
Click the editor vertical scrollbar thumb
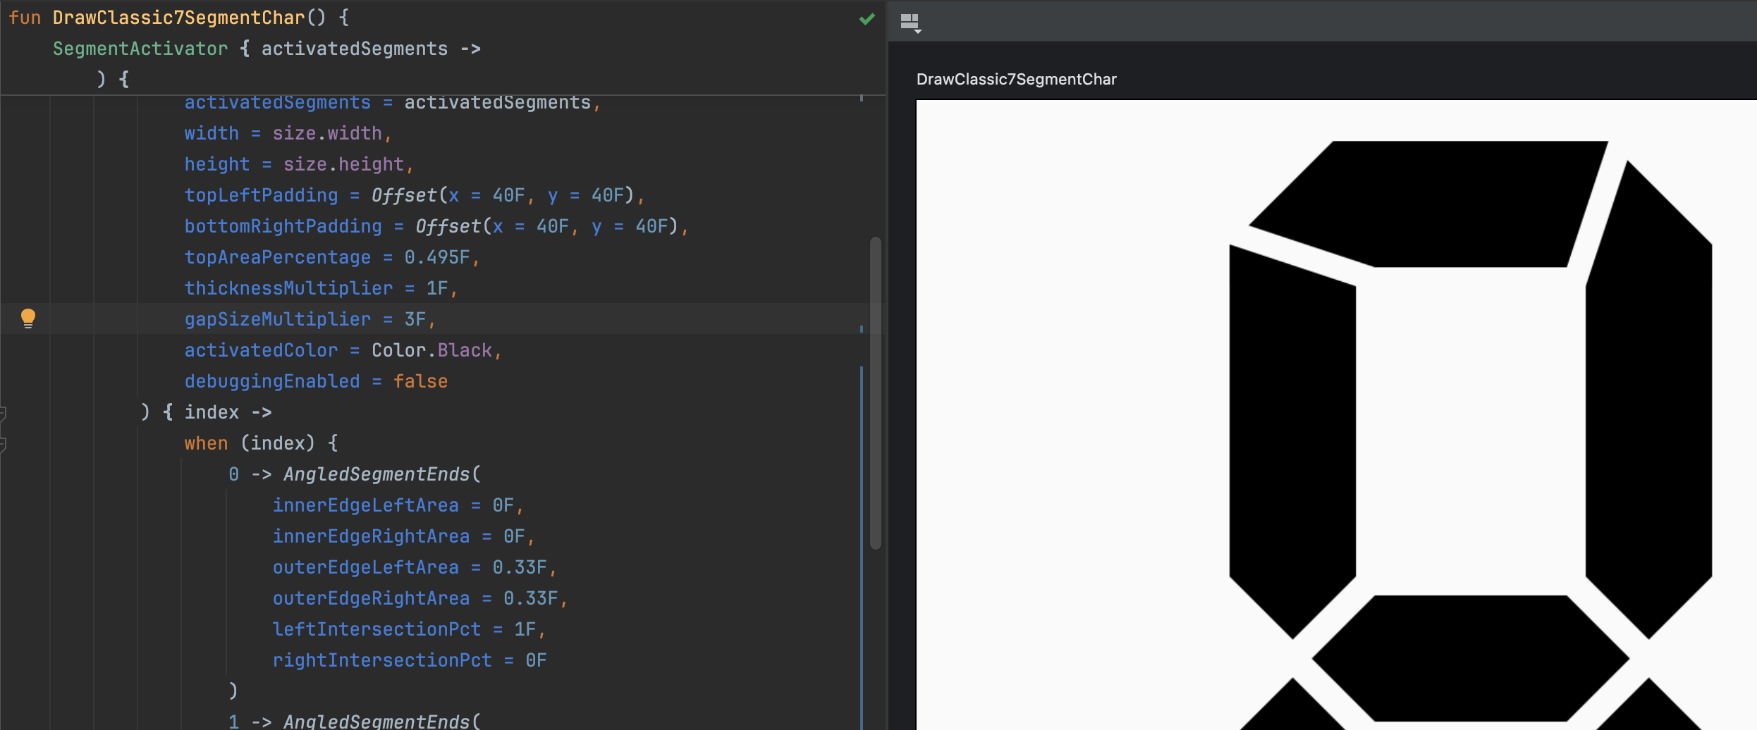coord(875,392)
